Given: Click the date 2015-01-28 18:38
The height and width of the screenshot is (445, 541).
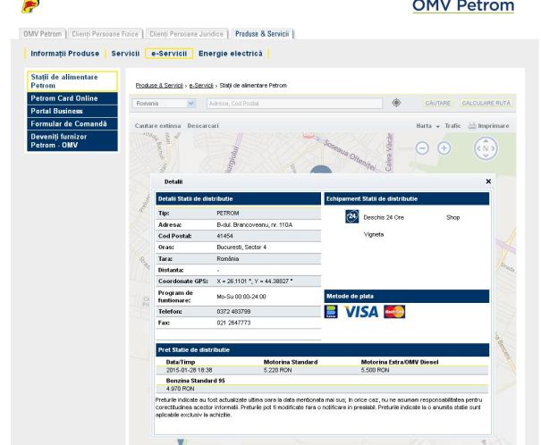Looking at the screenshot, I should click(x=189, y=370).
